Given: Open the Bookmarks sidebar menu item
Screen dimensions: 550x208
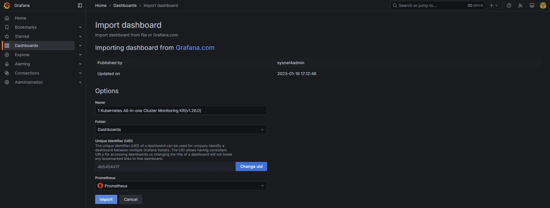Looking at the screenshot, I should pos(26,27).
